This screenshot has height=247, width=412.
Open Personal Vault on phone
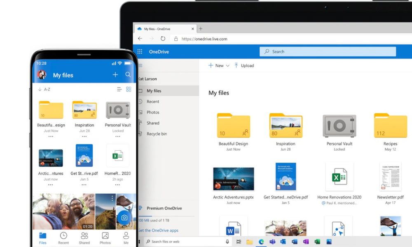pos(118,110)
